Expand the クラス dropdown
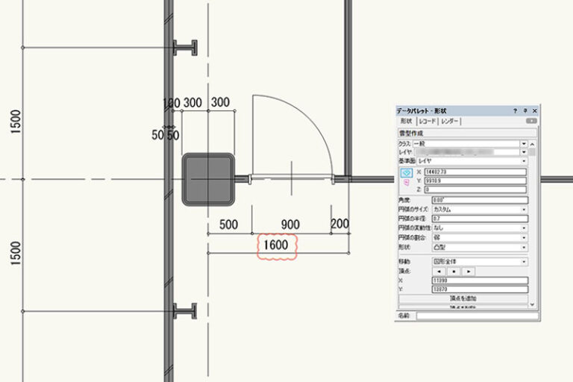 coord(524,143)
